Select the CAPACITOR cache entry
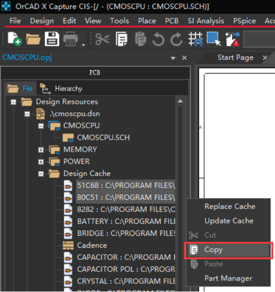The height and width of the screenshot is (292, 275). (126, 257)
